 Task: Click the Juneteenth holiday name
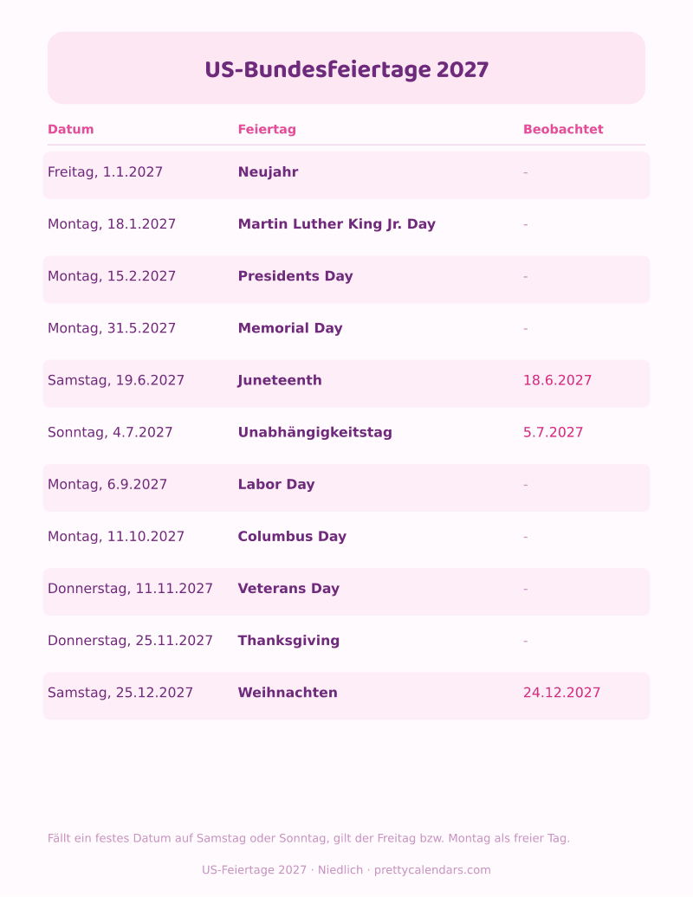pos(280,380)
